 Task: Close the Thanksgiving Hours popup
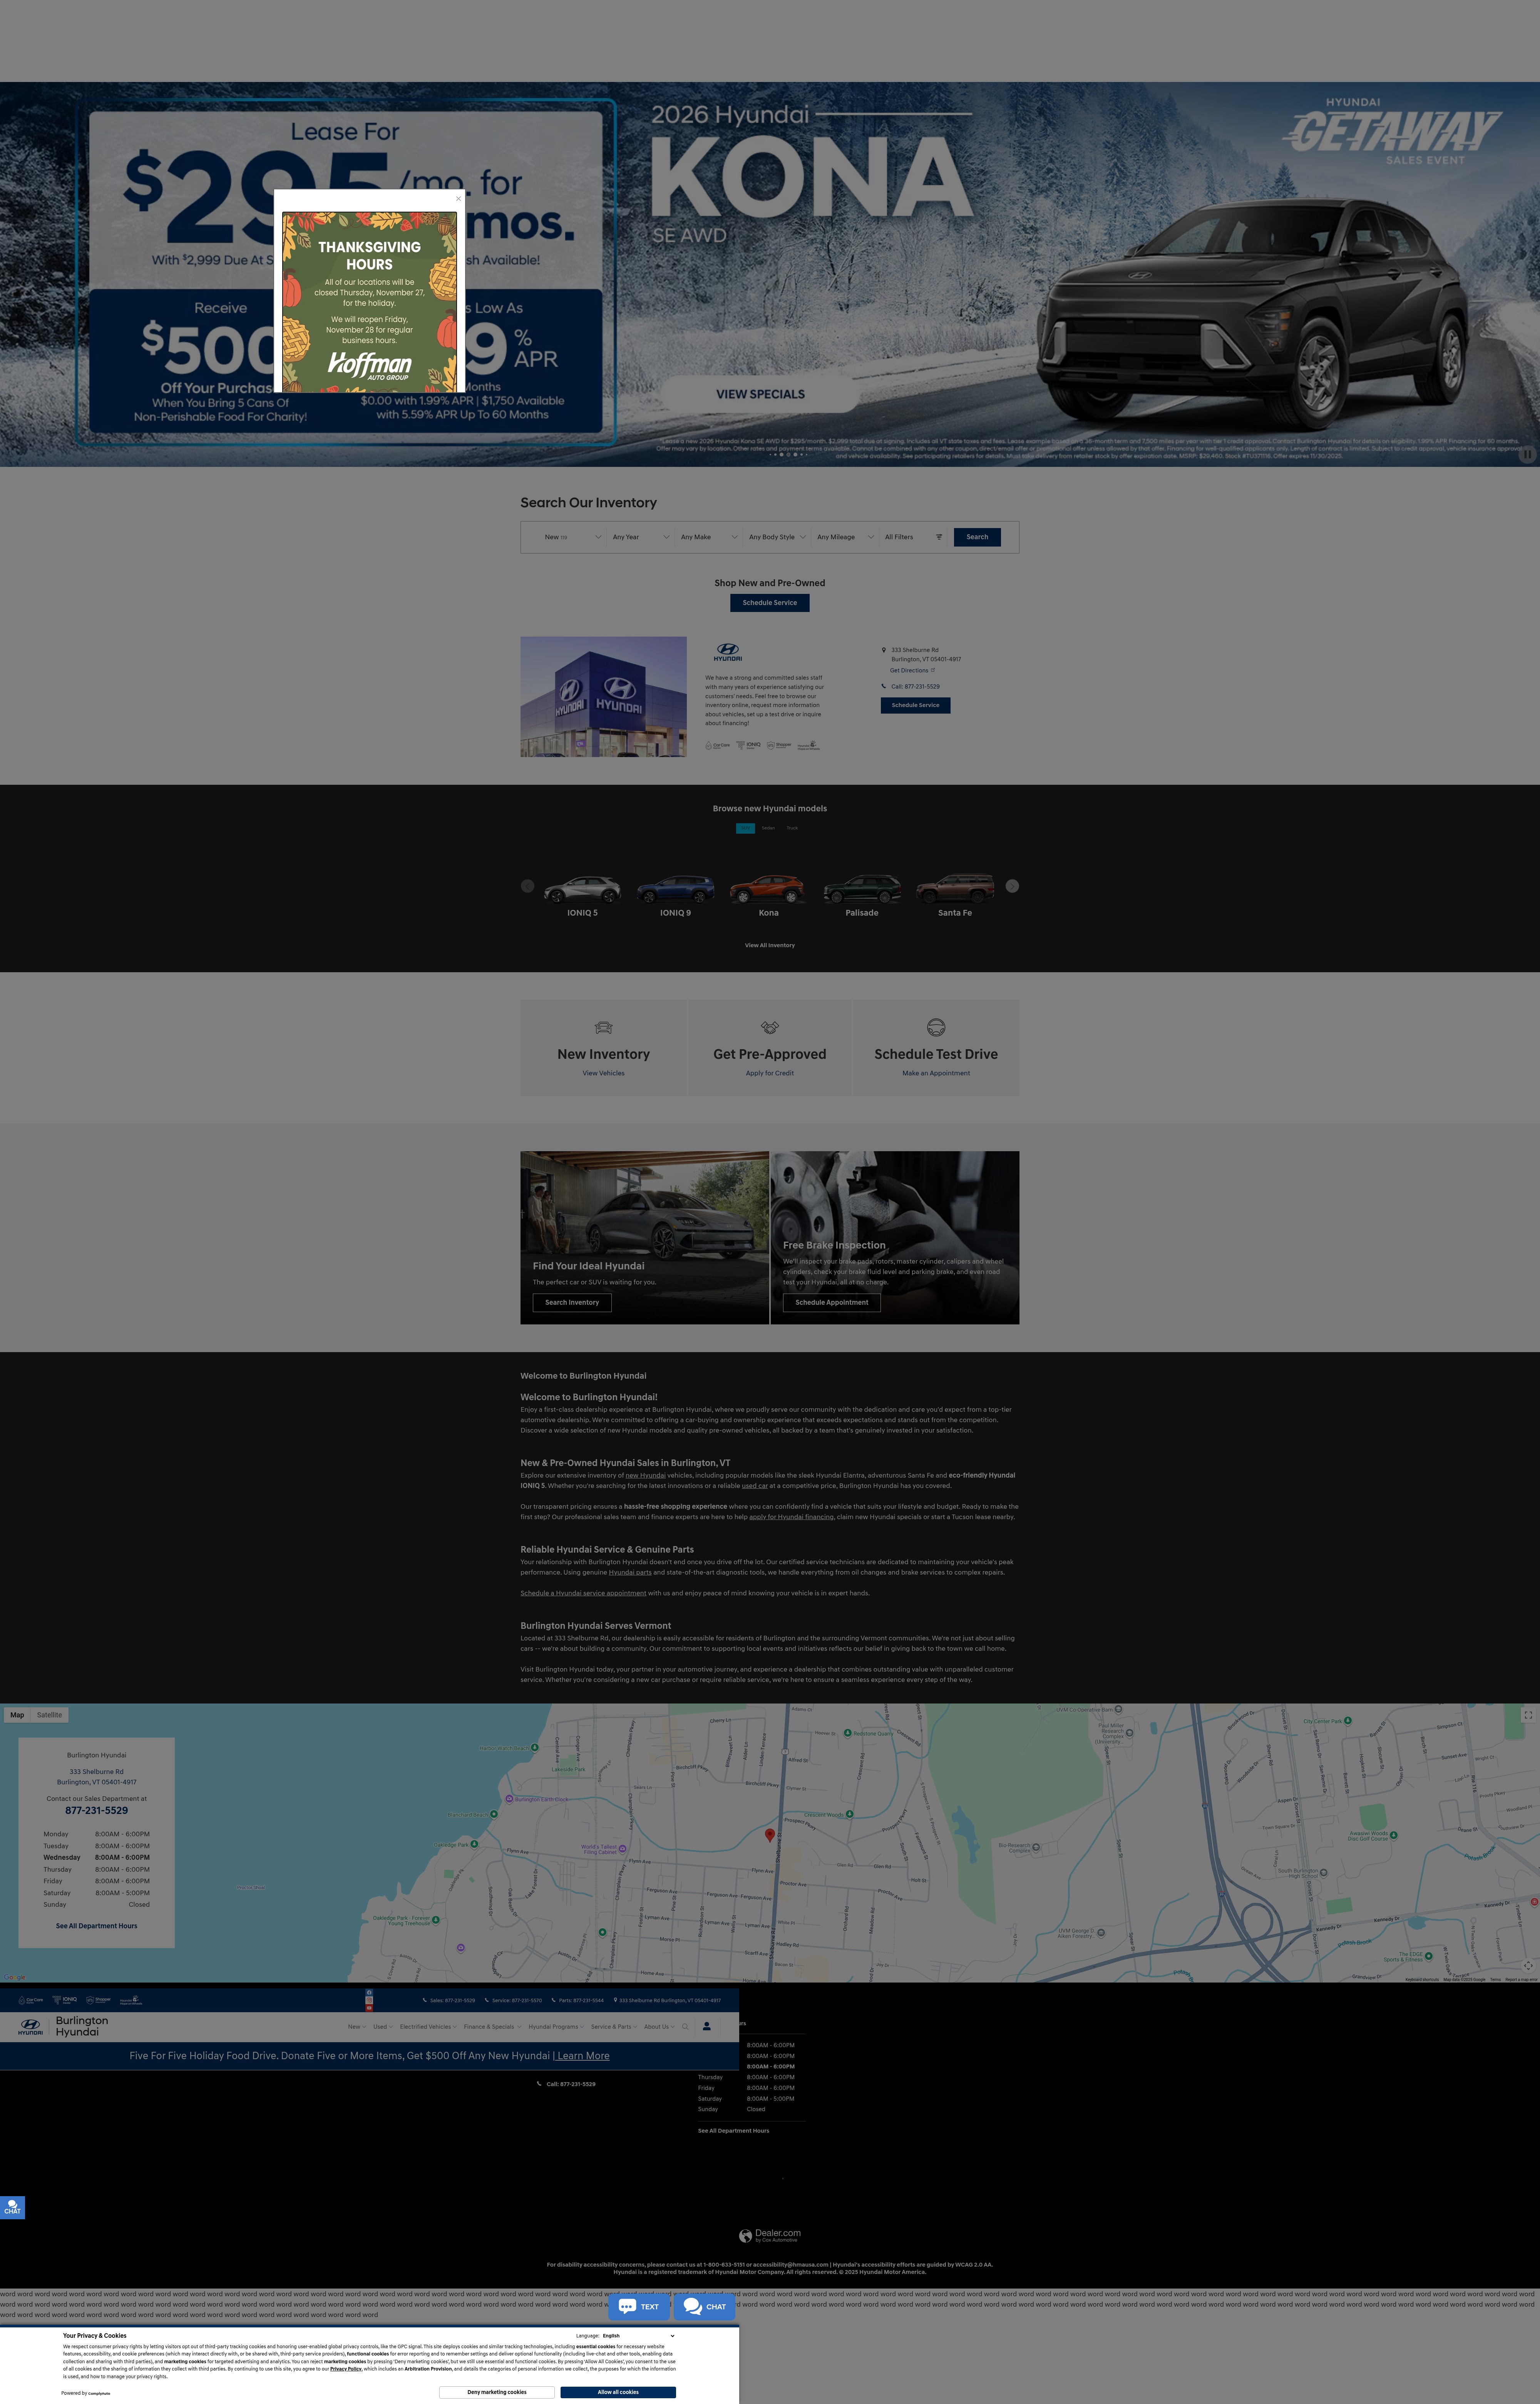pos(458,199)
